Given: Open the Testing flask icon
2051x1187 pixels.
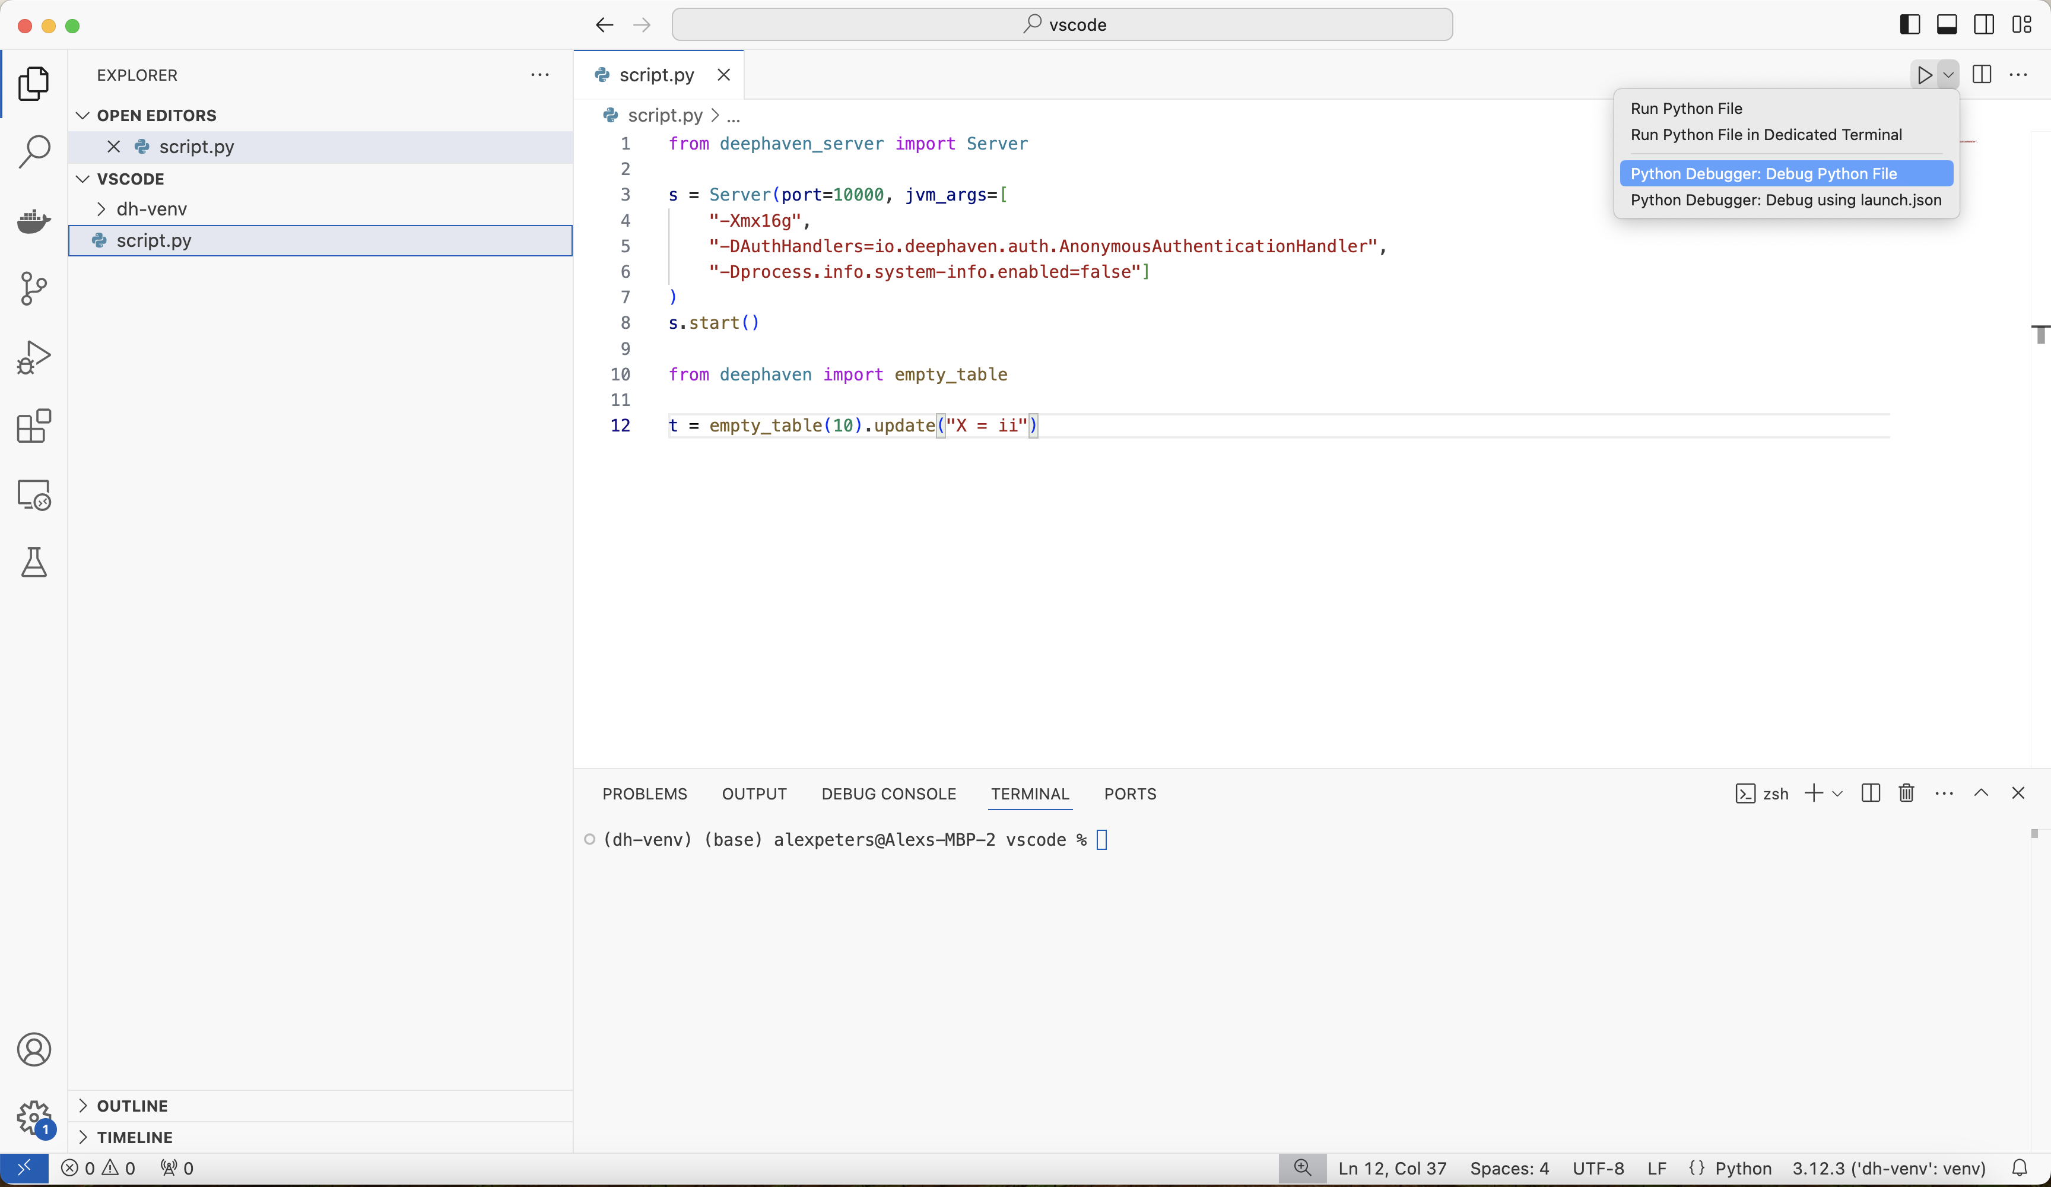Looking at the screenshot, I should click(33, 563).
